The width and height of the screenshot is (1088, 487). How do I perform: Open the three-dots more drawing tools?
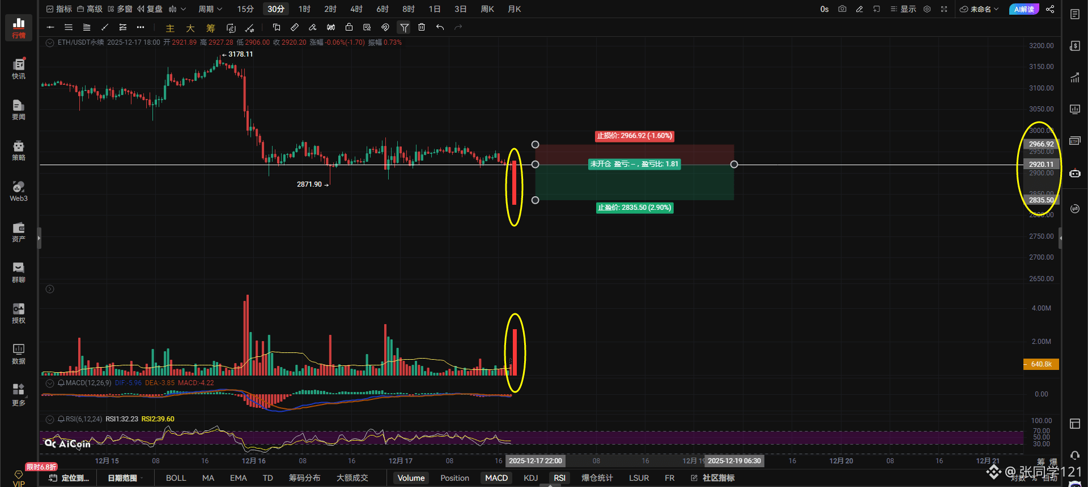141,27
